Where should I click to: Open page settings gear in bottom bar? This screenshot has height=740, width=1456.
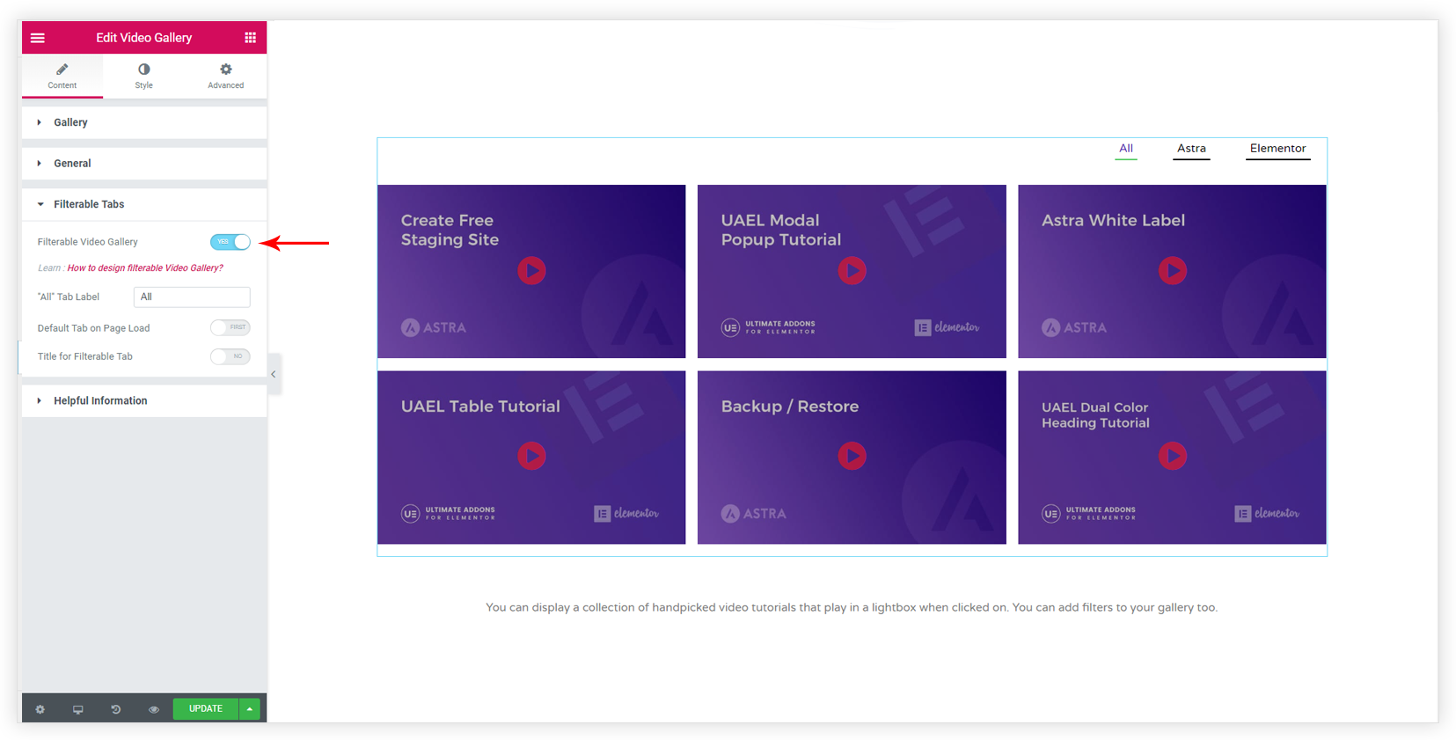40,709
